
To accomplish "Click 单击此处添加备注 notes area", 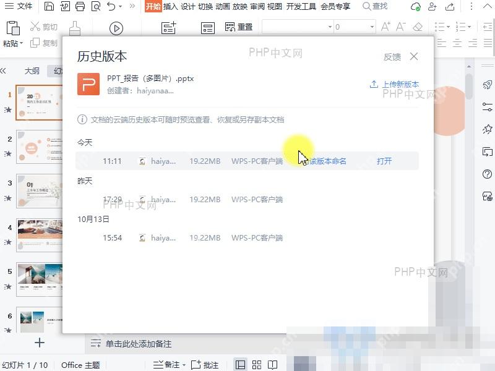I will pos(139,344).
